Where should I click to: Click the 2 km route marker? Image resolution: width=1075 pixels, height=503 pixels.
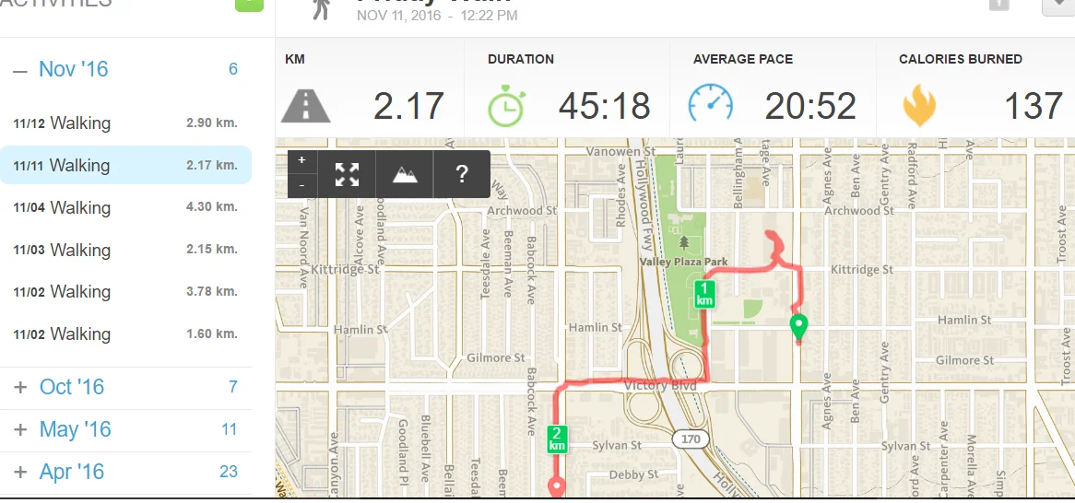556,439
